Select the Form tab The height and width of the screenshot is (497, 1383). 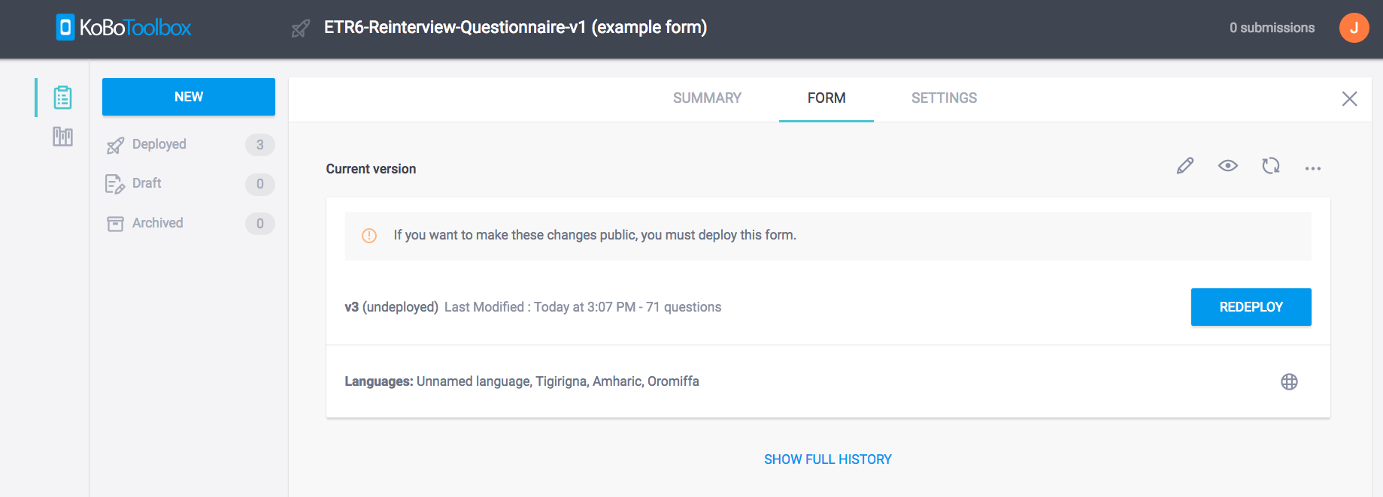pos(826,98)
